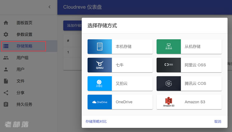232x132 pixels.
Task: Open 持久任务 in the sidebar
Action: click(24, 105)
